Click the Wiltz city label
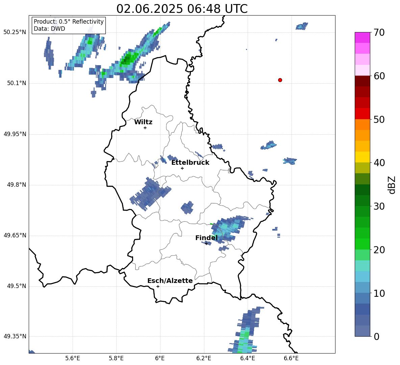Viewport: 400px width, 365px height. pos(143,122)
